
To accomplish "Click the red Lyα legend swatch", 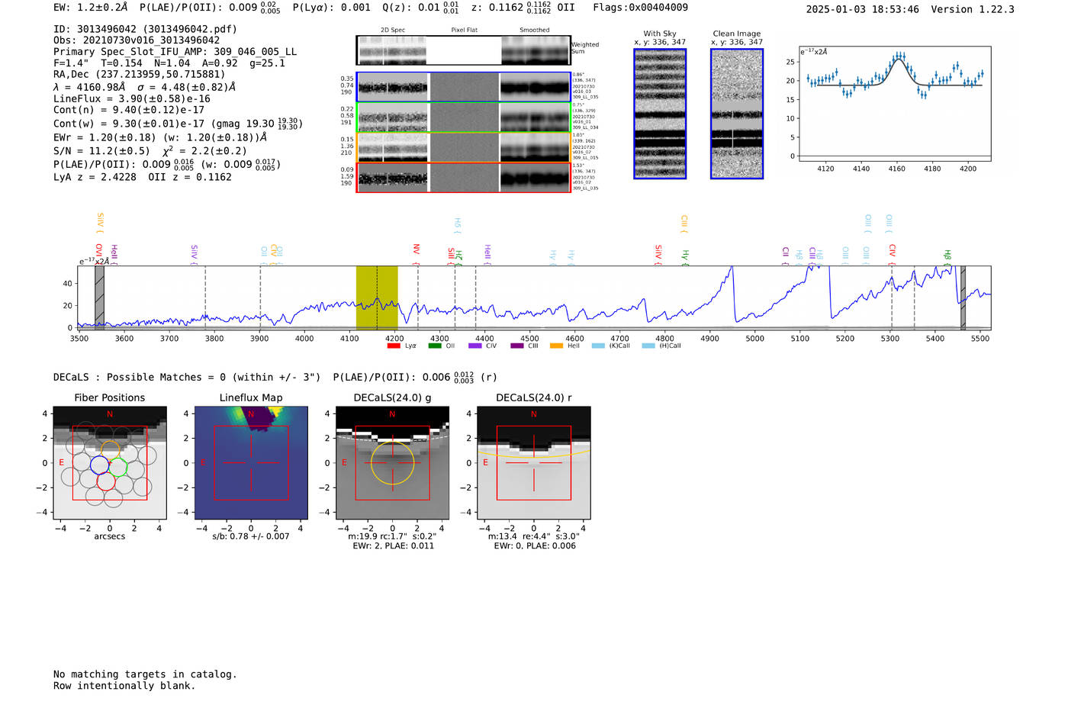I will pos(394,346).
